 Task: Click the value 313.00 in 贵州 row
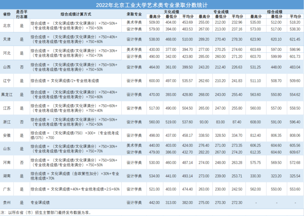(x=171, y=203)
